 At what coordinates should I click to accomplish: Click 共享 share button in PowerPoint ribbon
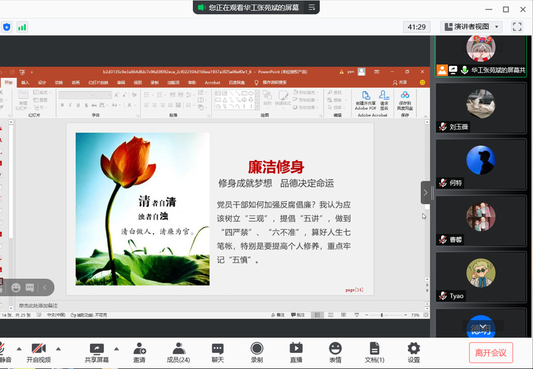point(400,83)
